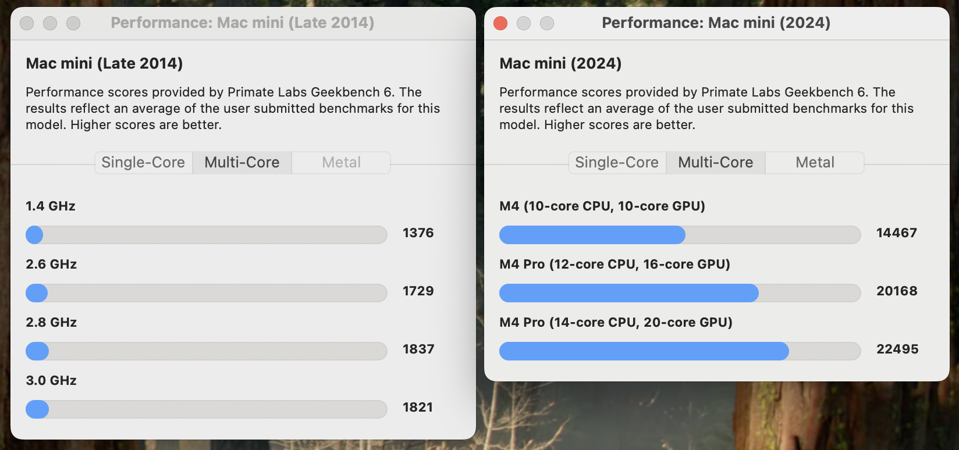
Task: Click the 3.0 GHz performance bar
Action: 207,409
